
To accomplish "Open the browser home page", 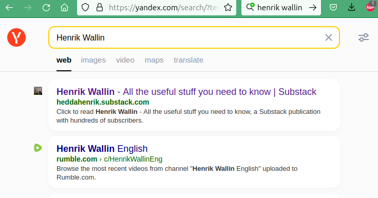I will coord(64,8).
